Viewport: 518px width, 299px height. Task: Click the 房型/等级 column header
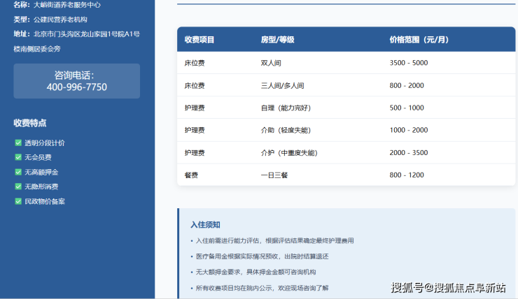click(277, 40)
